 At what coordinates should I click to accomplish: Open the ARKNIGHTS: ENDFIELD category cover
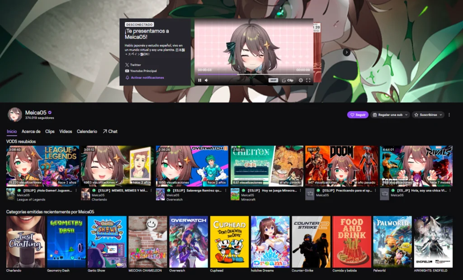click(433, 242)
